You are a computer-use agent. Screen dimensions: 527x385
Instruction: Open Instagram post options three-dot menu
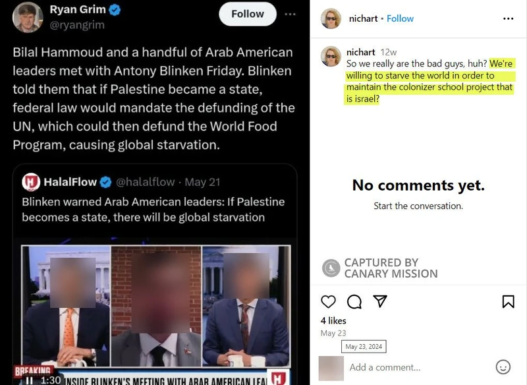(x=508, y=18)
